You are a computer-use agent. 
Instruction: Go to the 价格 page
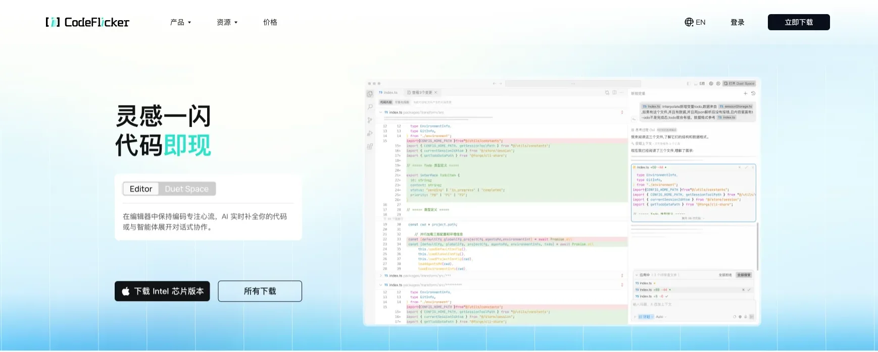(x=270, y=22)
